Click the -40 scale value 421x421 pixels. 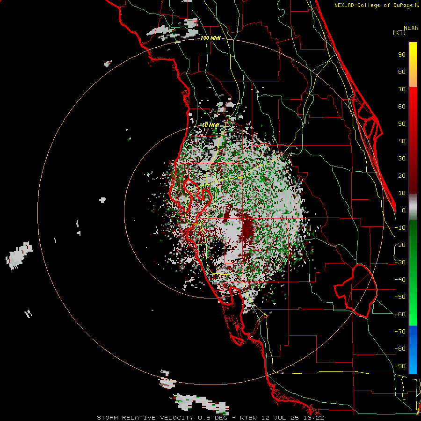tap(400, 280)
